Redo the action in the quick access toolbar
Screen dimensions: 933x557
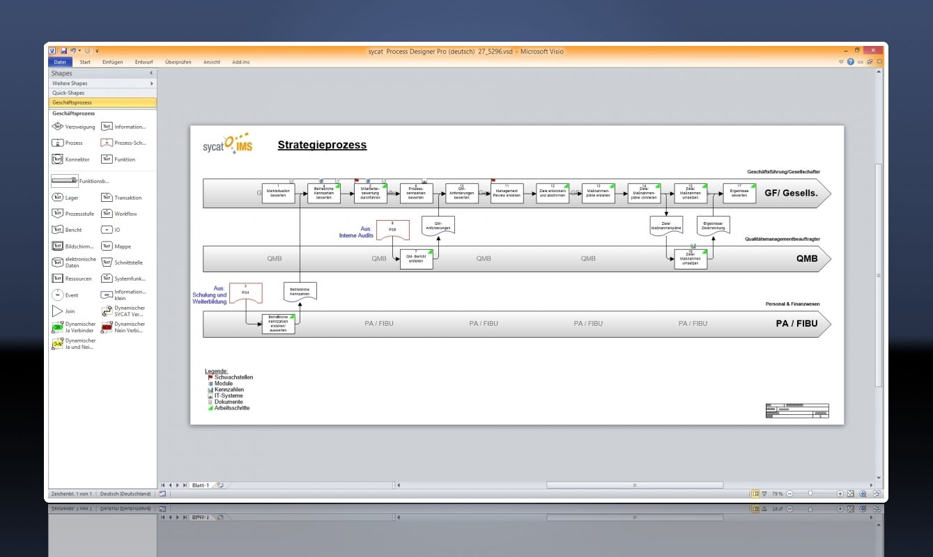click(87, 51)
